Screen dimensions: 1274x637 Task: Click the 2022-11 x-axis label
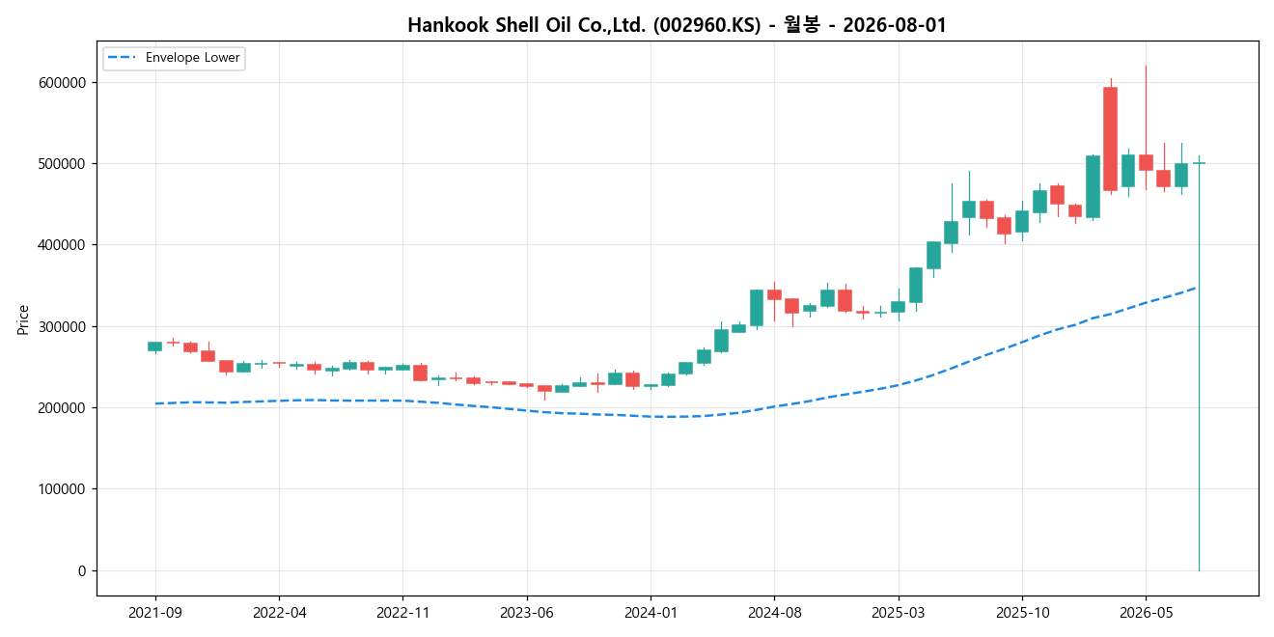[402, 612]
